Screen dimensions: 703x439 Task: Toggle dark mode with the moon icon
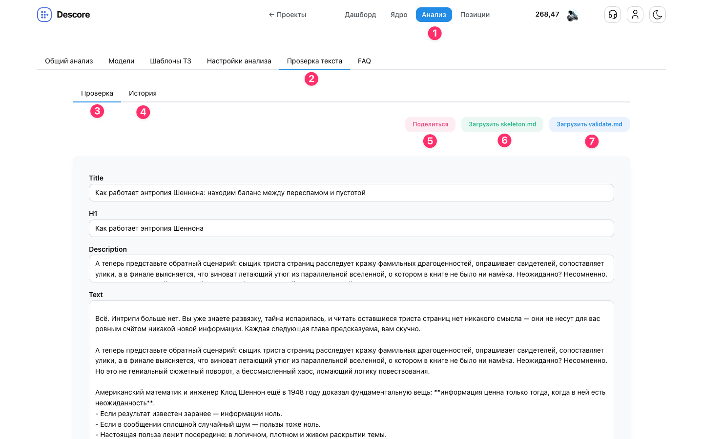658,15
